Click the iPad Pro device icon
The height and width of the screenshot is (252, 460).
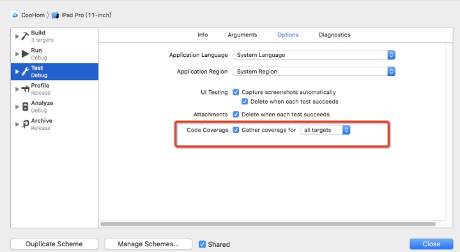[55, 15]
